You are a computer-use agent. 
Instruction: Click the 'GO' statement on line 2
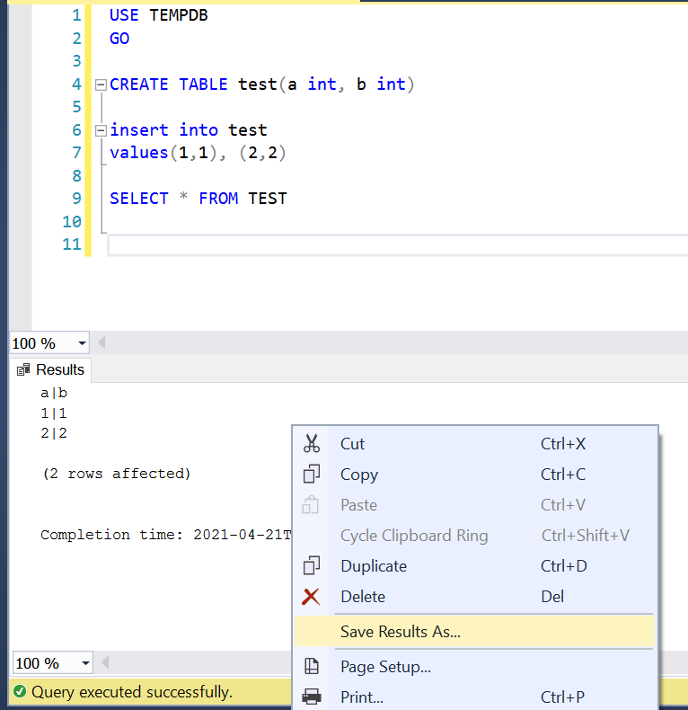pos(119,39)
